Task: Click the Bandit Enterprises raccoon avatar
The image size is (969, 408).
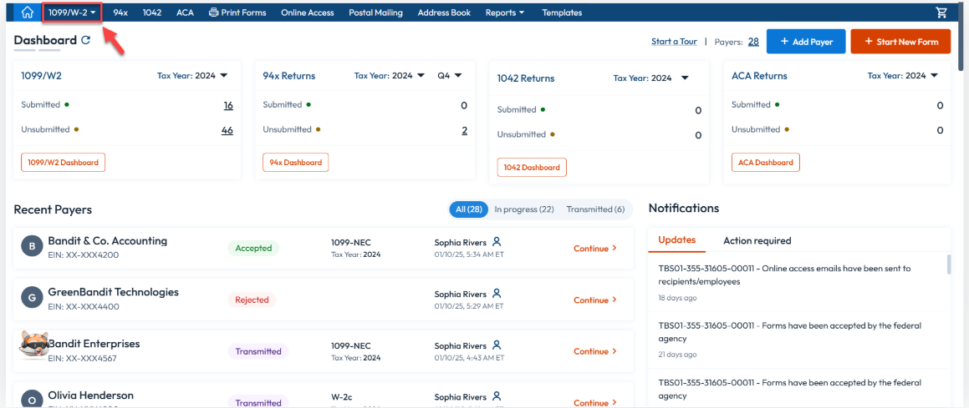Action: [32, 346]
